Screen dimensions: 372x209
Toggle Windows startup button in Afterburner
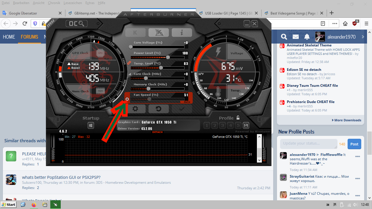click(x=91, y=125)
